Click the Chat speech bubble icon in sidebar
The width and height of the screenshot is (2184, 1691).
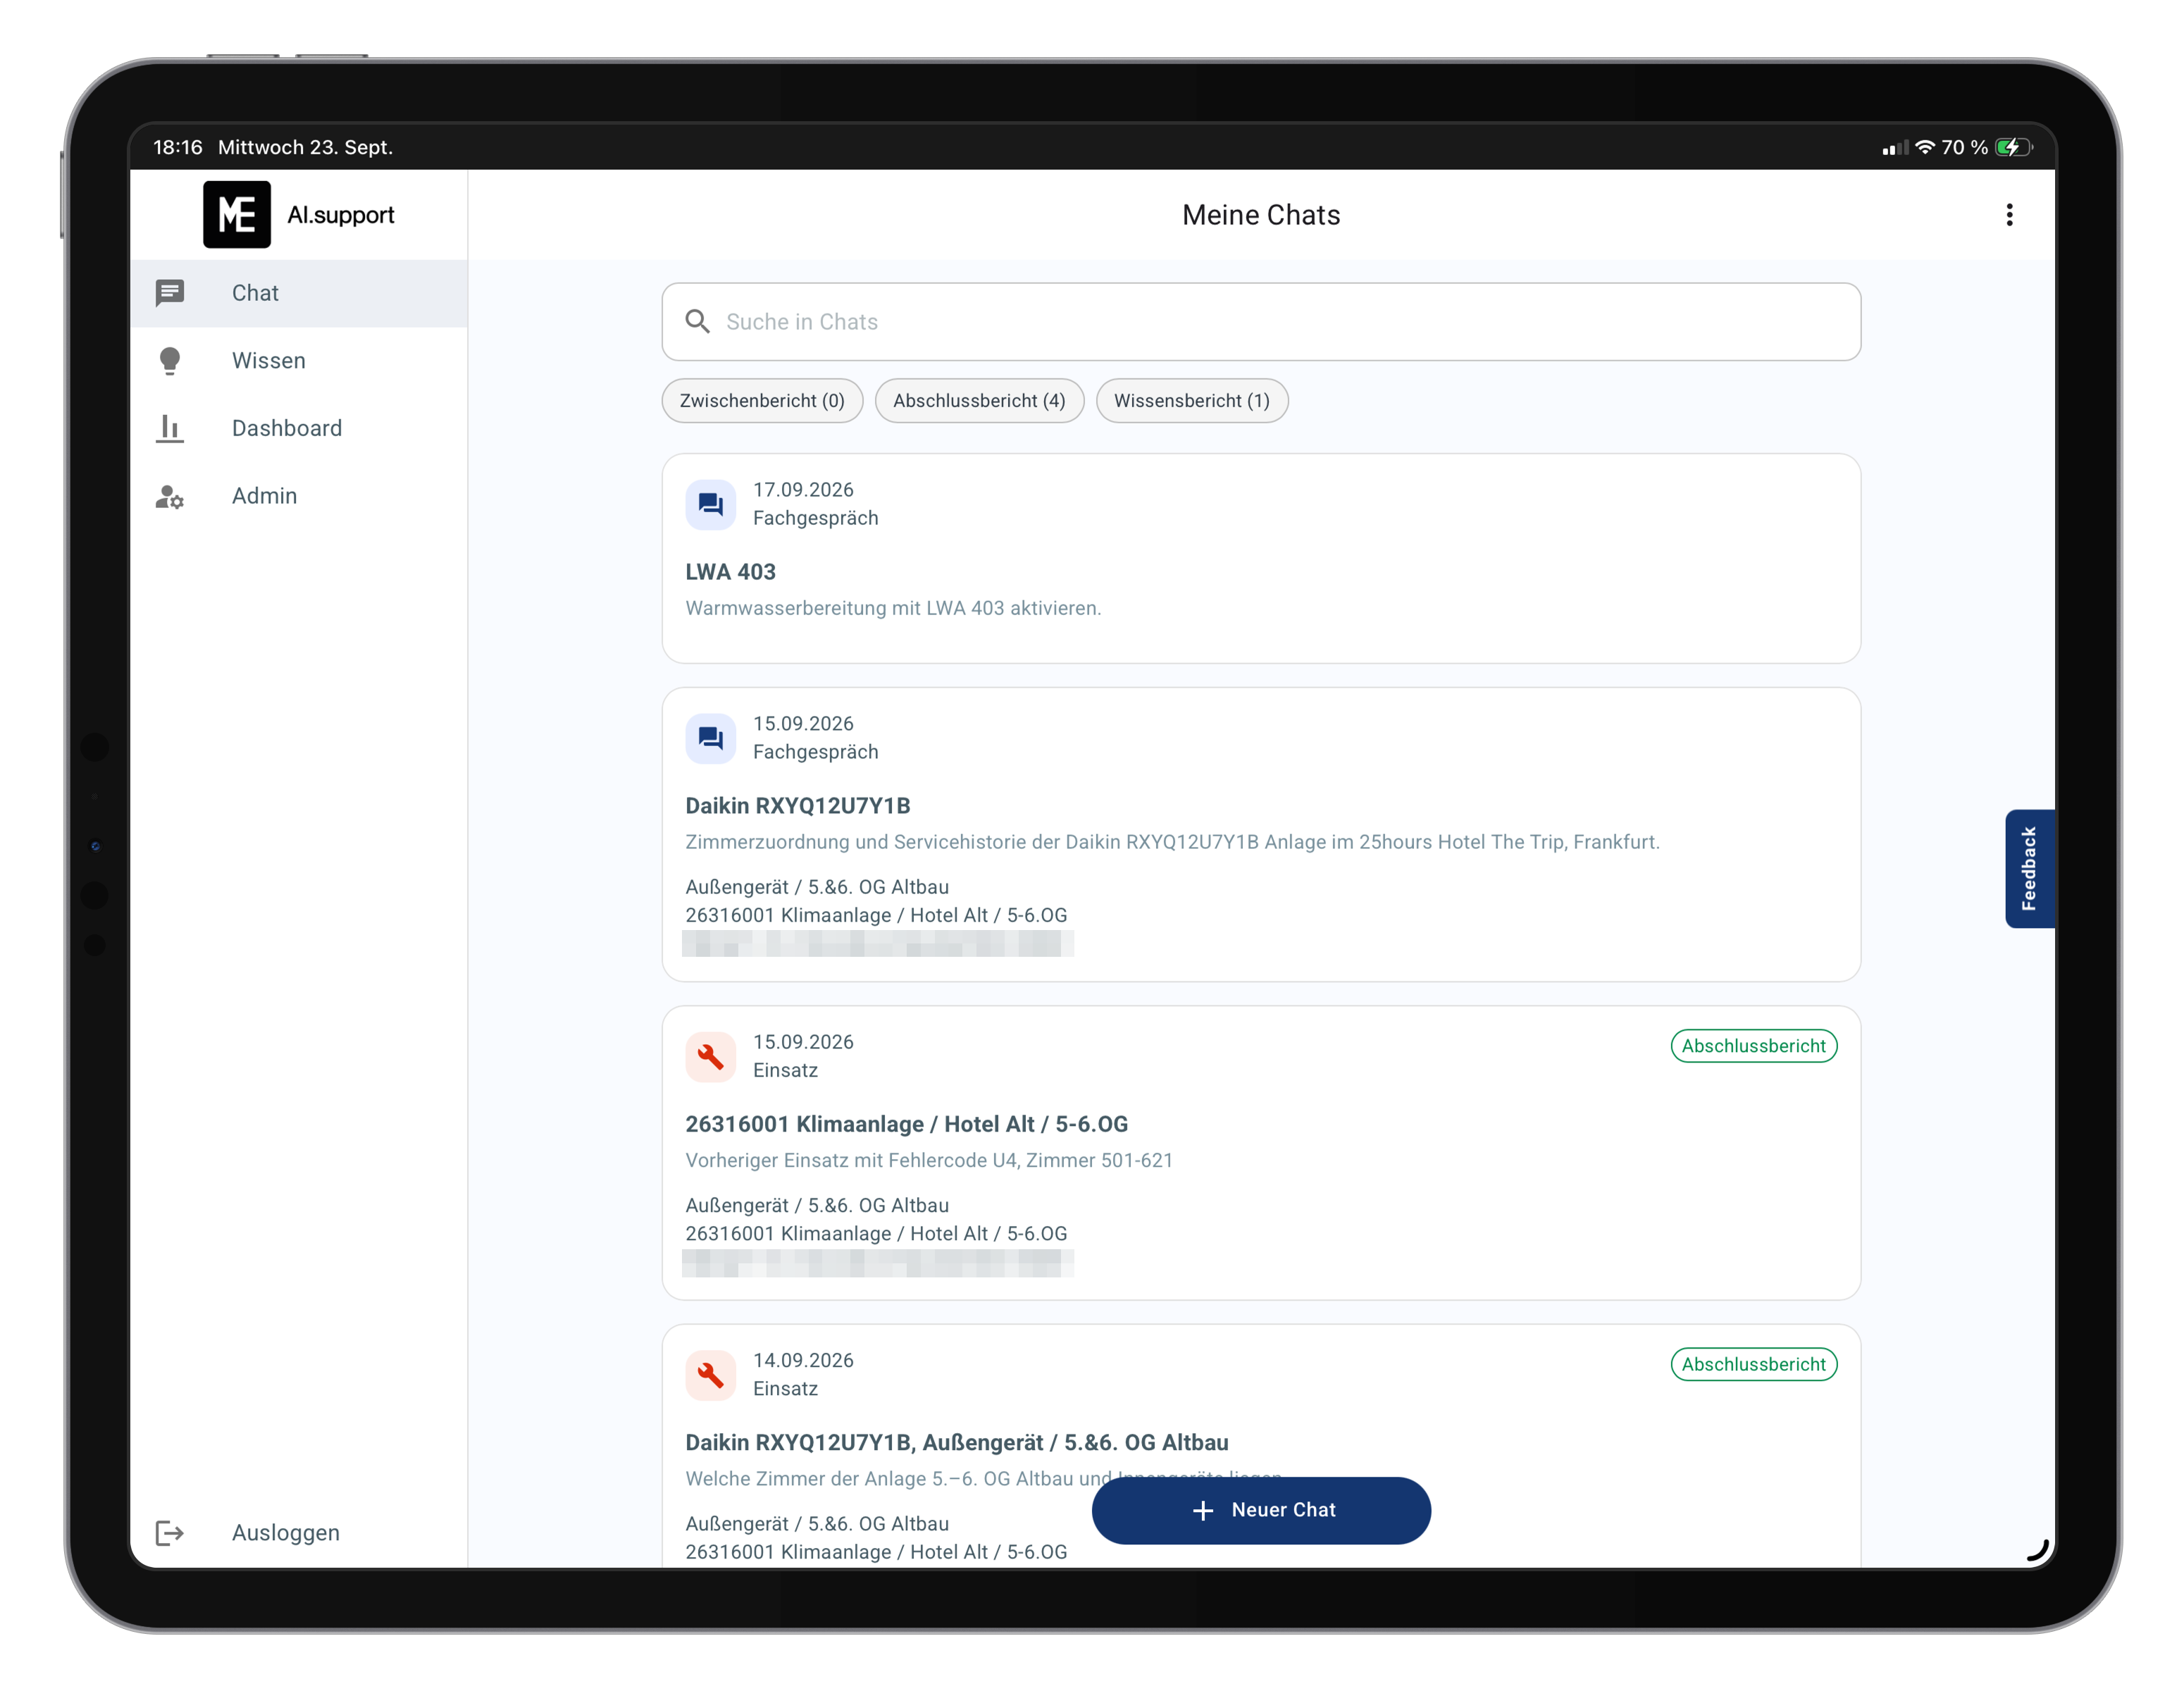170,293
